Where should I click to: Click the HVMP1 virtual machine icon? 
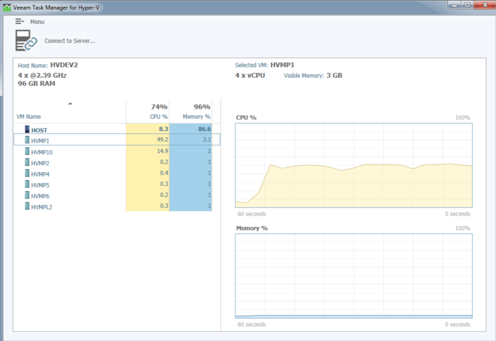tap(27, 140)
